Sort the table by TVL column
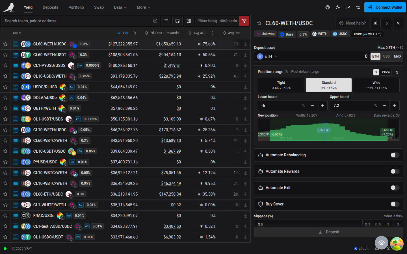The width and height of the screenshot is (407, 254). click(123, 33)
